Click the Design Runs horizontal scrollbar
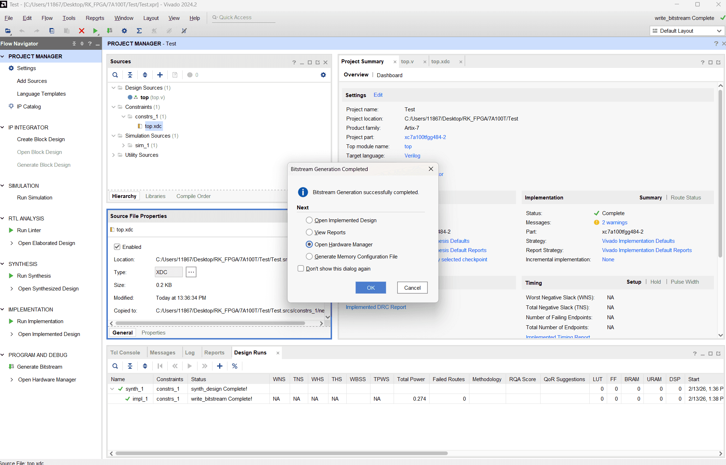This screenshot has width=726, height=465. click(x=281, y=453)
